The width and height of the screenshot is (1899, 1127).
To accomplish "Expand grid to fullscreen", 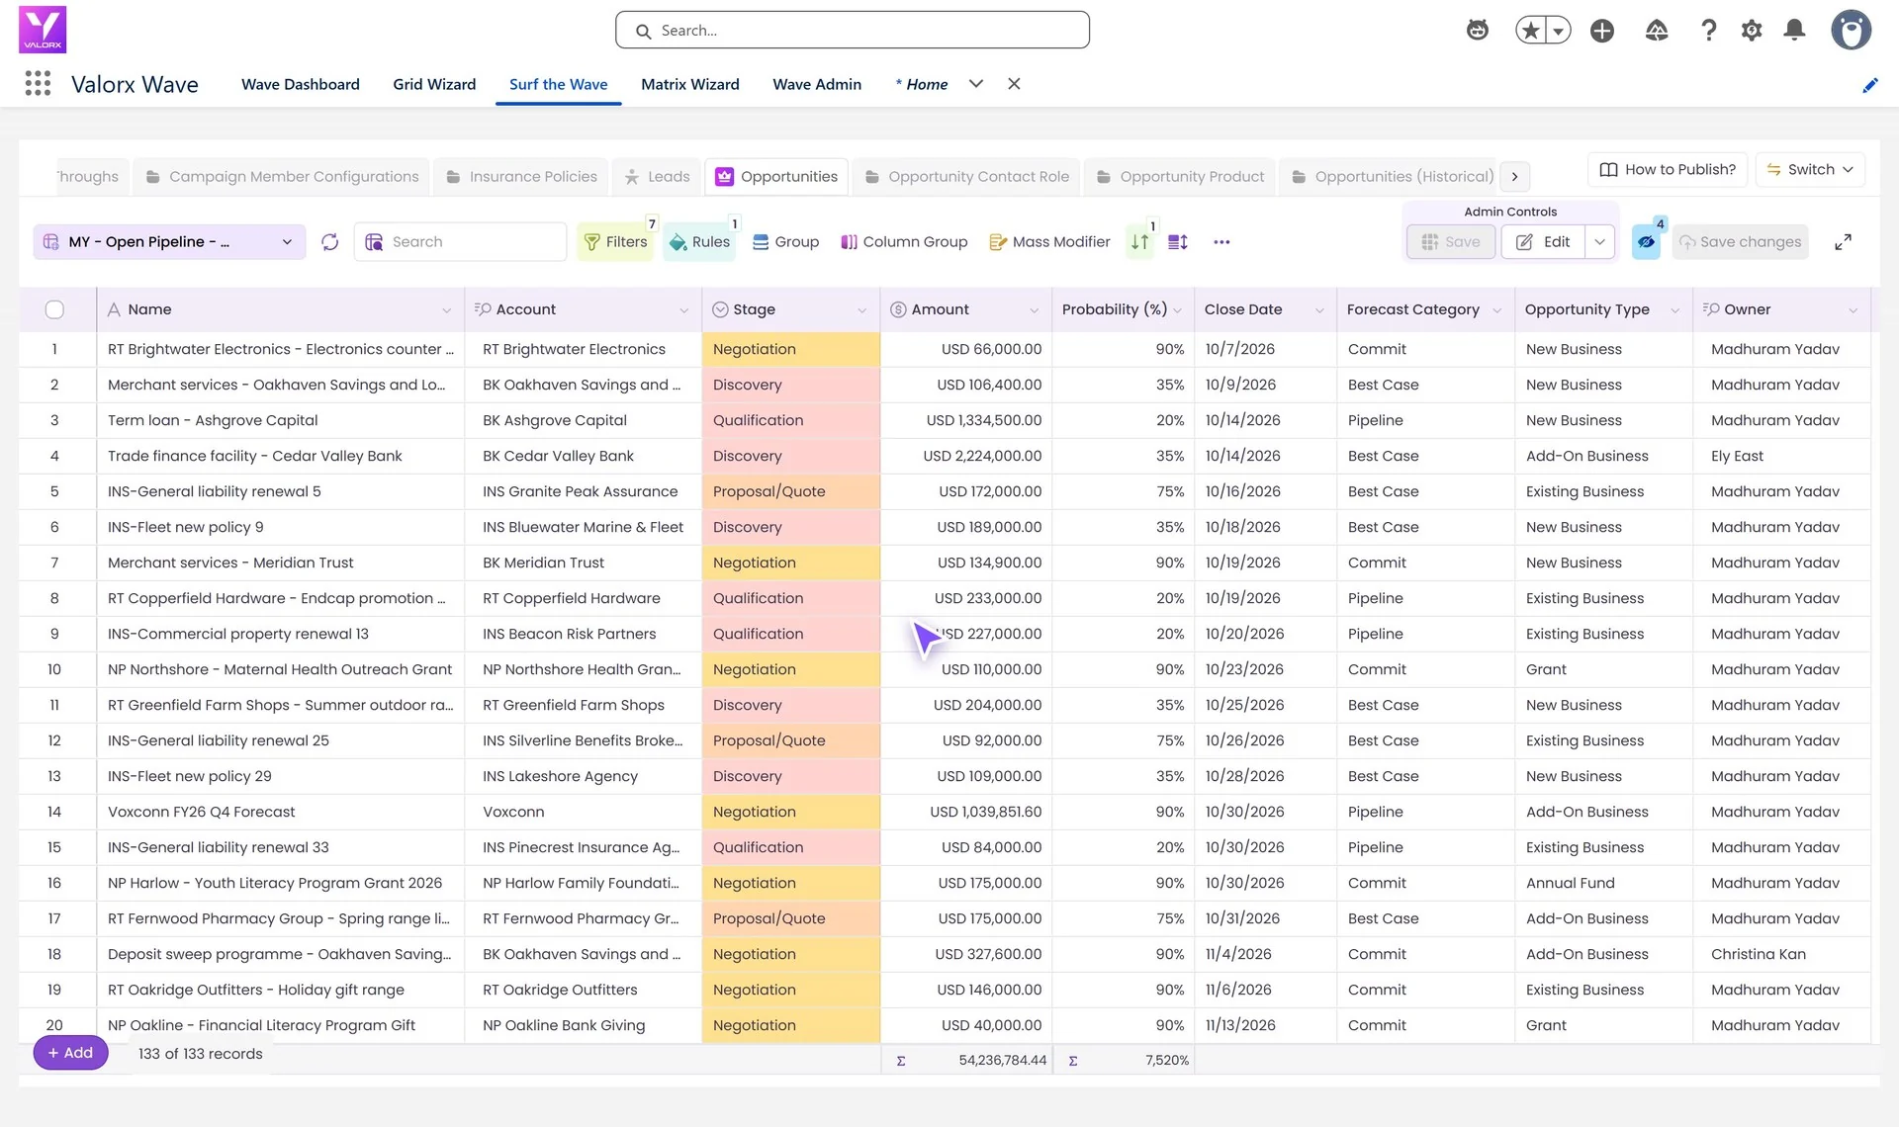I will click(x=1843, y=242).
